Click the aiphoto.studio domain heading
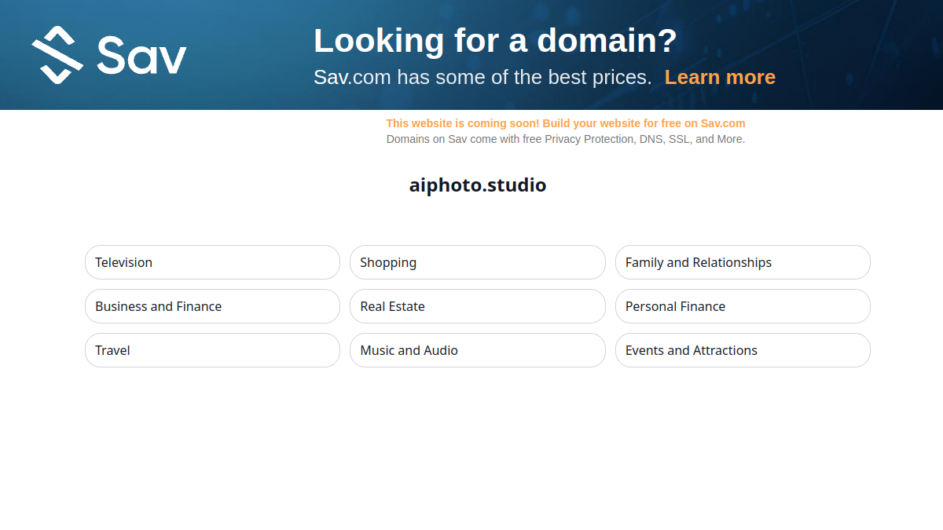Viewport: 943px width, 530px height. click(x=478, y=185)
